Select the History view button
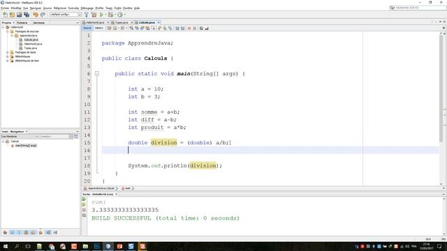447x251 pixels. pyautogui.click(x=99, y=28)
